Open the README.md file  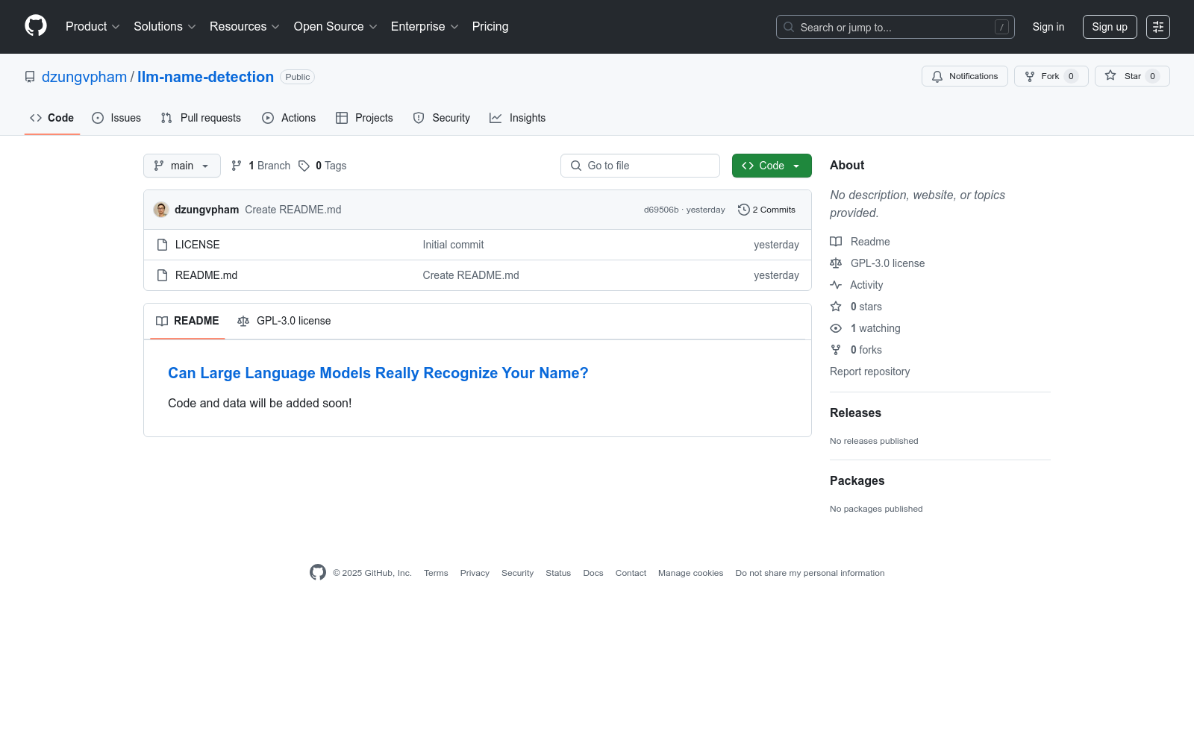click(x=207, y=275)
